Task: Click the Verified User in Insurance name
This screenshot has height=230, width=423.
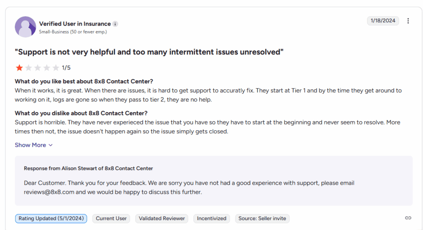Action: coord(75,24)
